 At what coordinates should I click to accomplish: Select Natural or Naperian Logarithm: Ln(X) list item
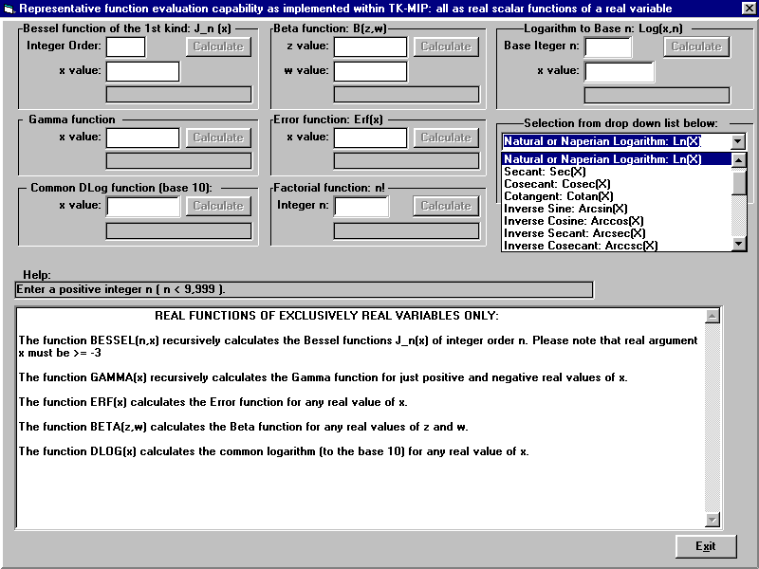pyautogui.click(x=617, y=159)
